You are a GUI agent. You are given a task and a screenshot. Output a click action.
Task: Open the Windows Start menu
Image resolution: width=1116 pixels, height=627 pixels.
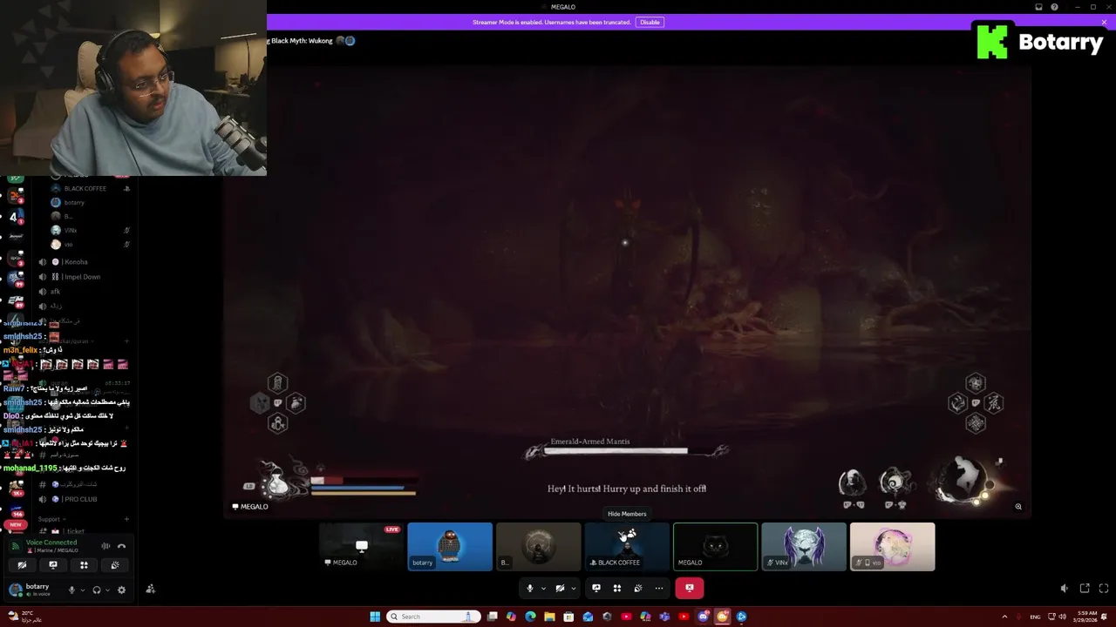pos(375,617)
